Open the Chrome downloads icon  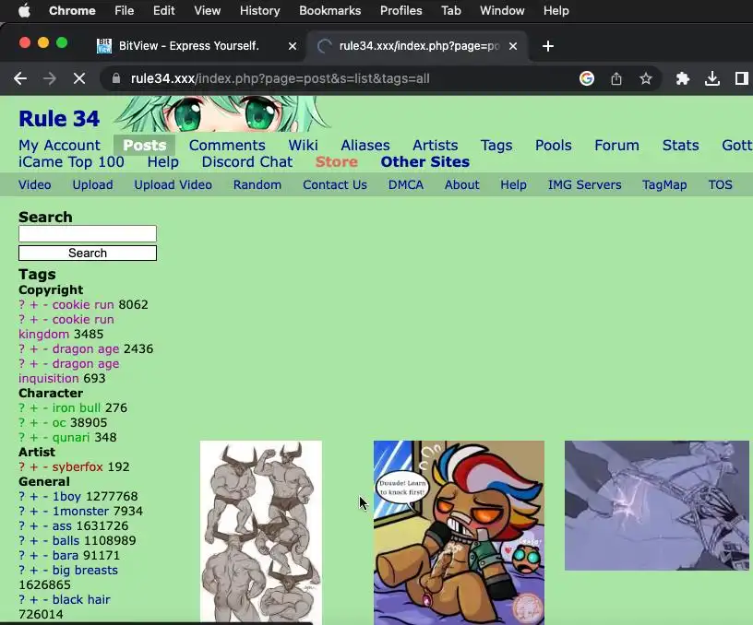pos(712,78)
